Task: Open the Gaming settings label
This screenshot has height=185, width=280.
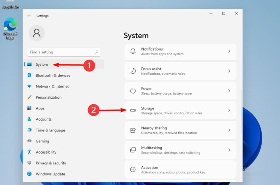Action: (x=42, y=141)
